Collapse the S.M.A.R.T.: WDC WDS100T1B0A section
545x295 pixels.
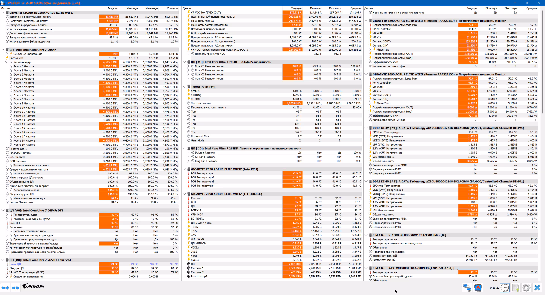[366, 268]
